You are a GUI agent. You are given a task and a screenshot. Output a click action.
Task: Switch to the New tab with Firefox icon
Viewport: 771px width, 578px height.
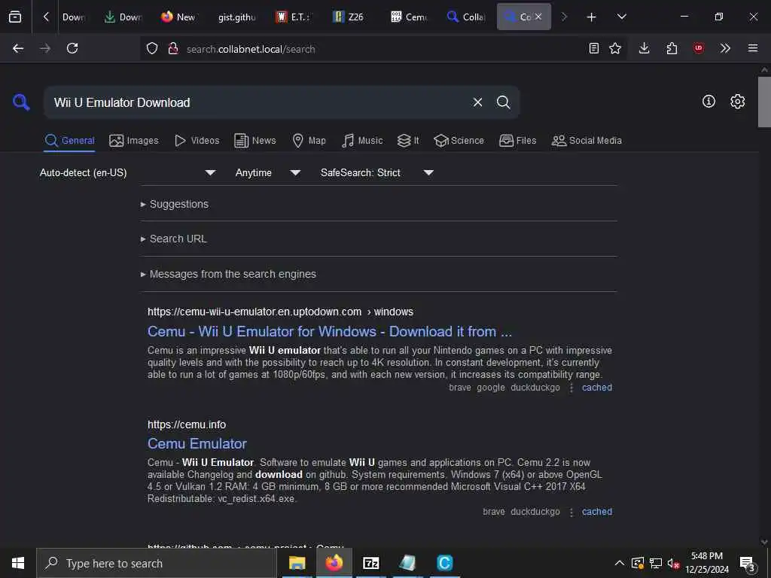point(178,17)
